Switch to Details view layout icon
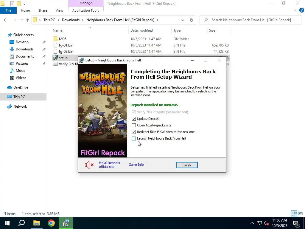The height and width of the screenshot is (229, 305). click(x=294, y=213)
